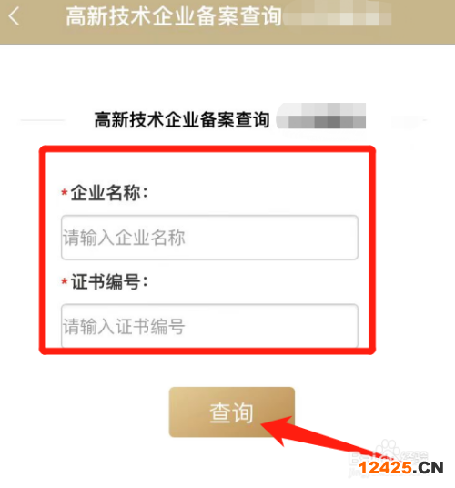Focus the 请输入证书编号 input field

tap(209, 326)
